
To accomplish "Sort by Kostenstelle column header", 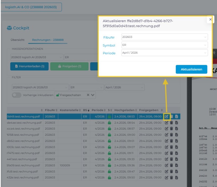I will tap(70, 110).
